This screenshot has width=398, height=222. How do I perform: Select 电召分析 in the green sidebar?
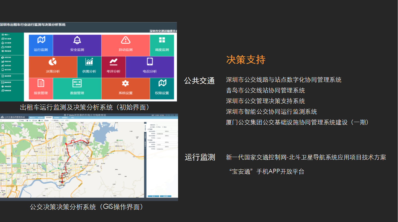click(6, 69)
